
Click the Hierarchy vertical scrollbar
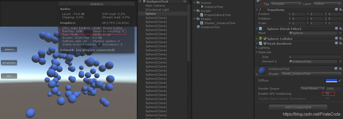coord(189,33)
